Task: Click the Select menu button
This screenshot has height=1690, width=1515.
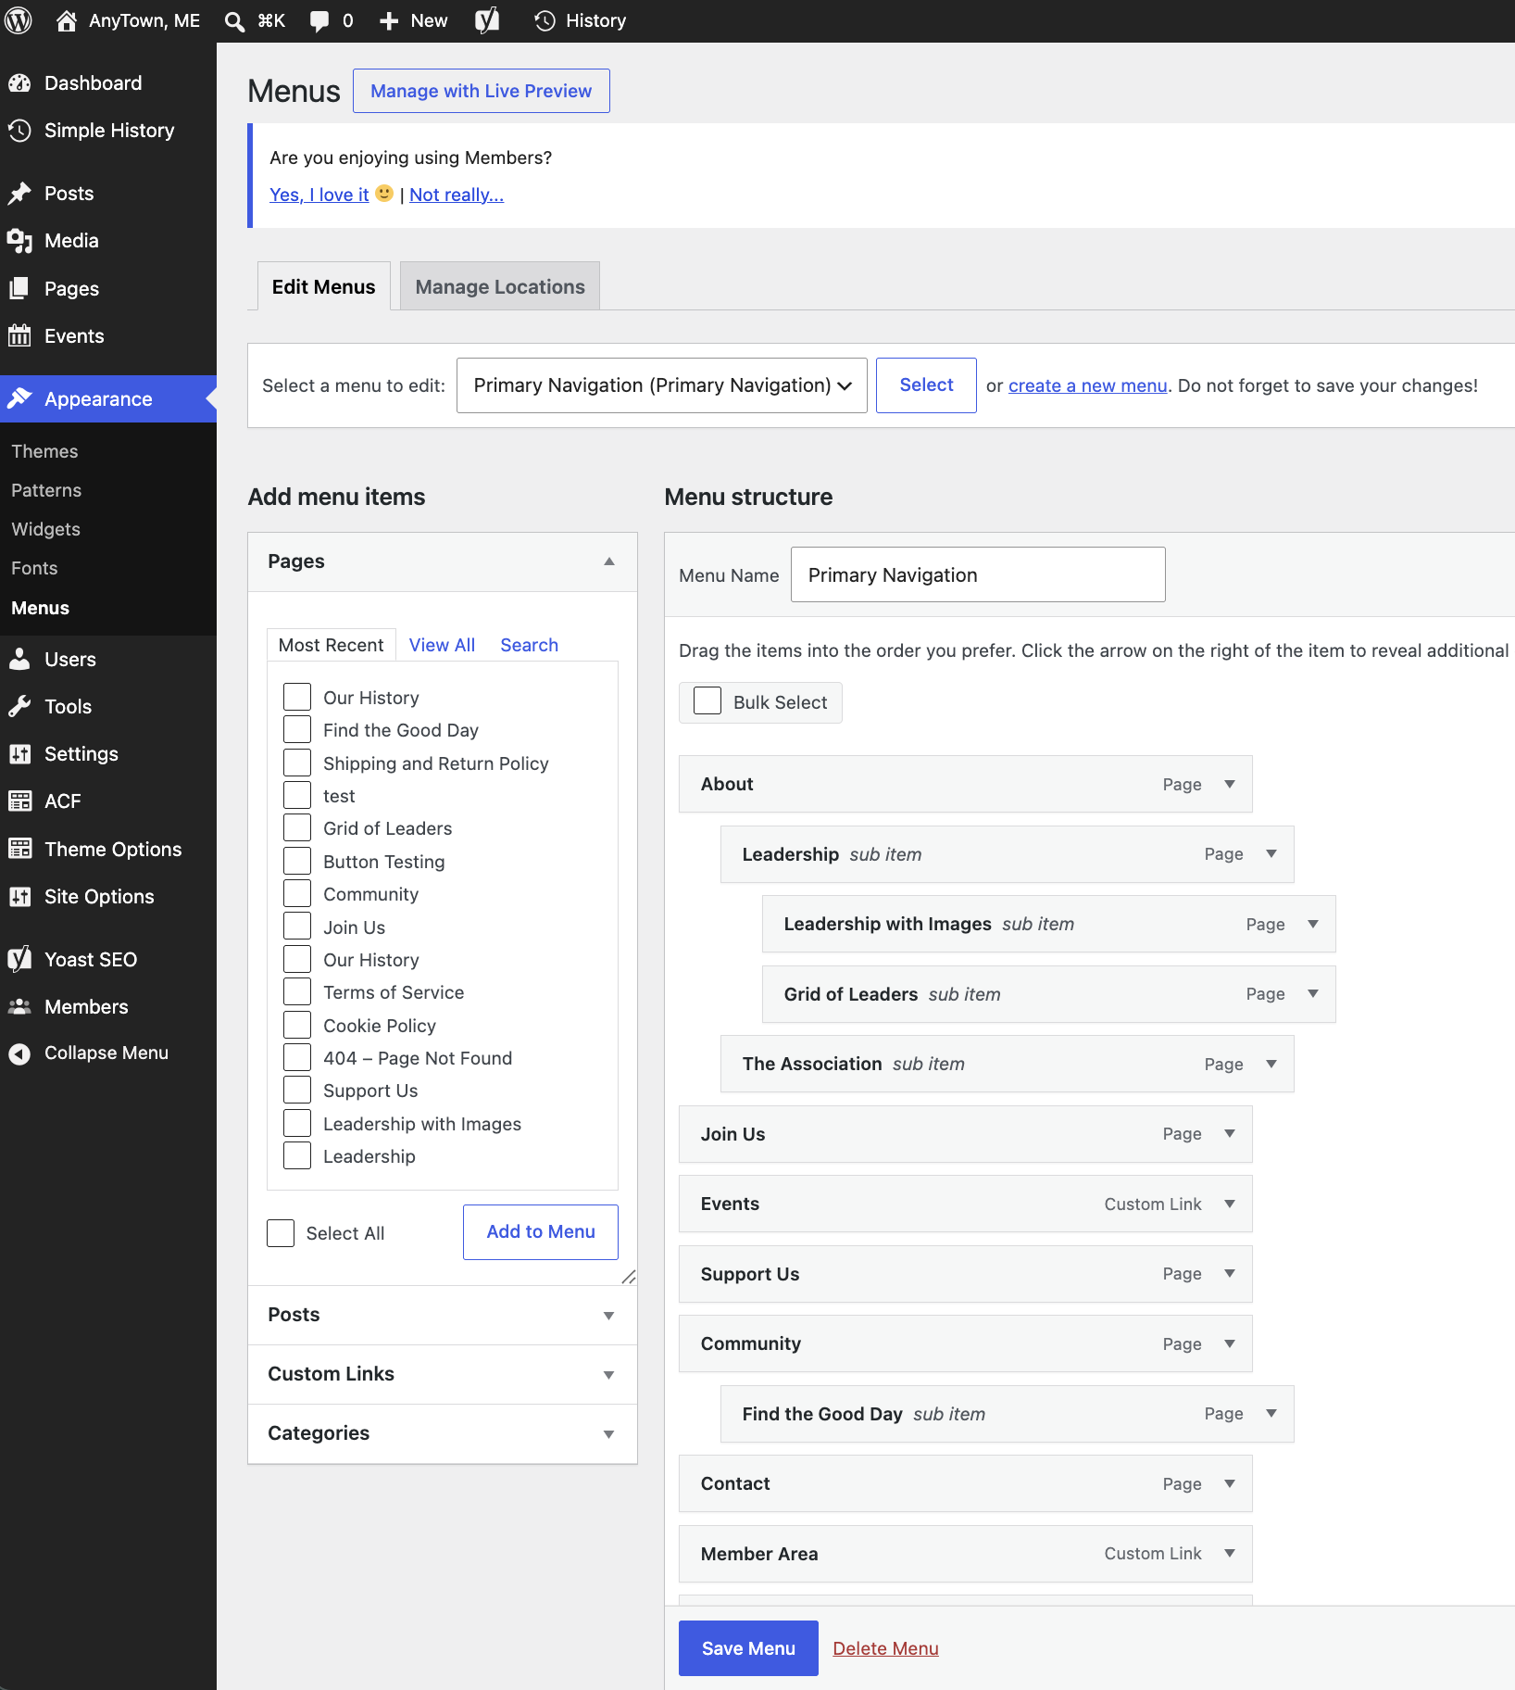Action: click(x=926, y=385)
